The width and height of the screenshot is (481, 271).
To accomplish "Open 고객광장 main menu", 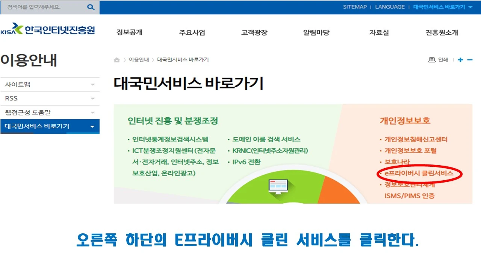I will click(254, 32).
